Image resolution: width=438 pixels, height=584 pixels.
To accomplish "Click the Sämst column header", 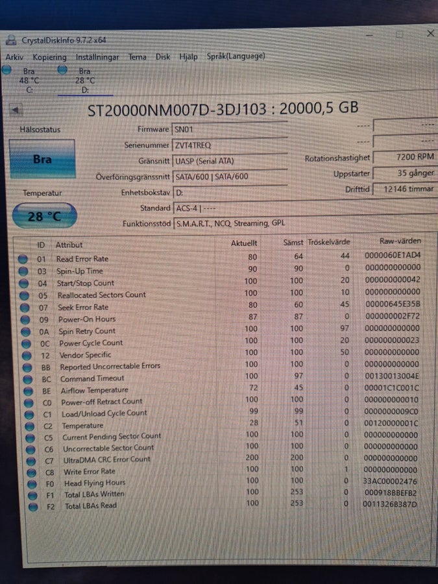I will [293, 242].
